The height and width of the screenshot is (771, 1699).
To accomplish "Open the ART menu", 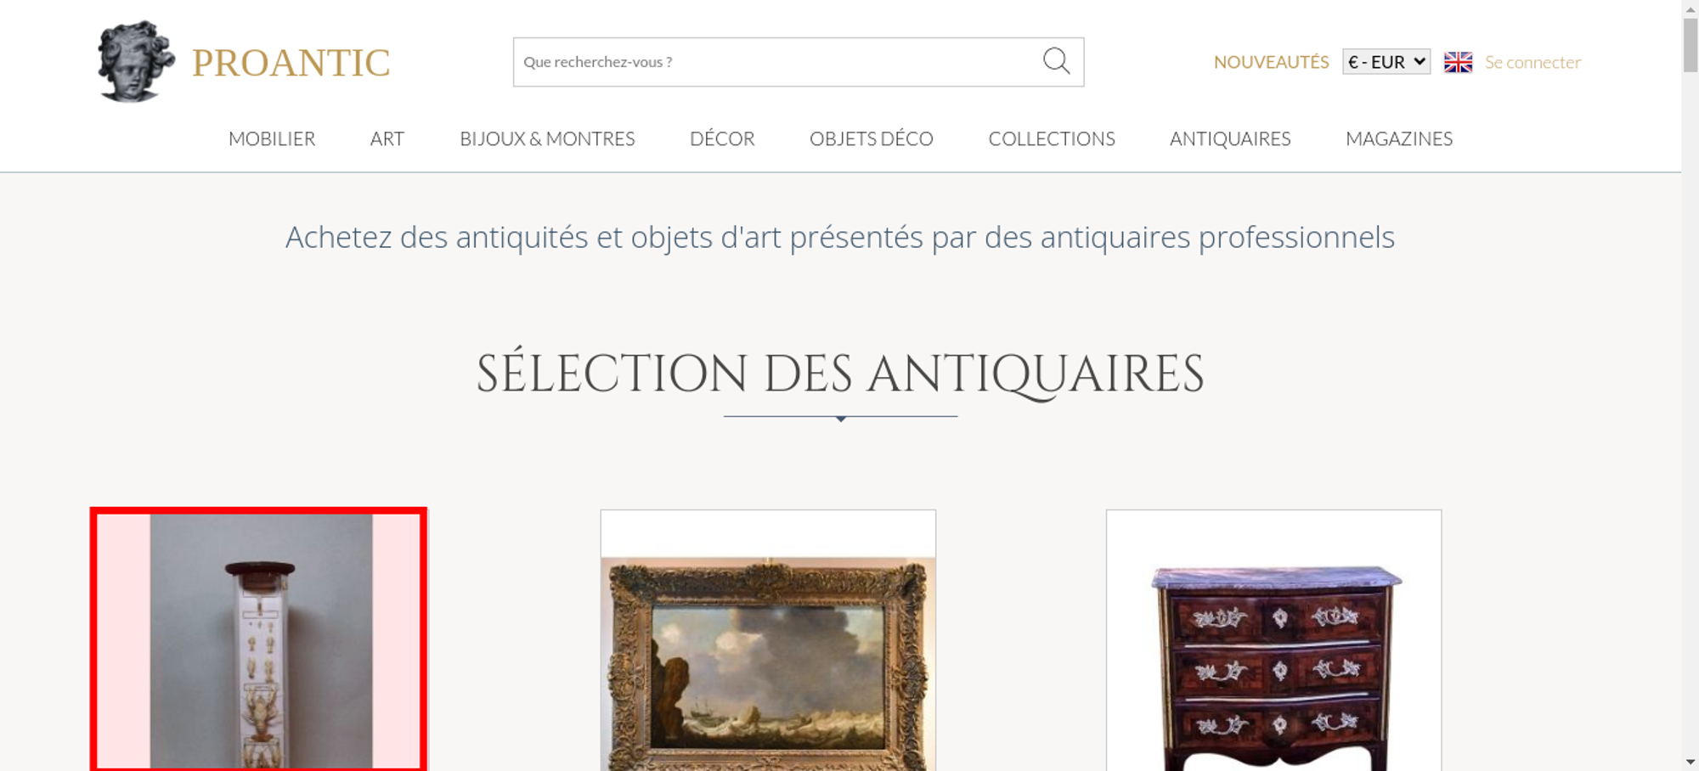I will pyautogui.click(x=387, y=138).
